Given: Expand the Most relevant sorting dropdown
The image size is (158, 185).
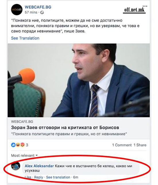Looking at the screenshot, I should pyautogui.click(x=24, y=156).
